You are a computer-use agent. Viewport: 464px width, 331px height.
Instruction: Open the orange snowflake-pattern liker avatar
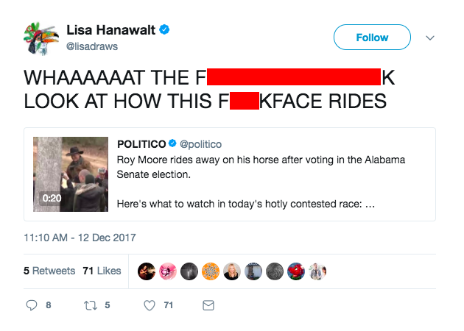point(211,271)
